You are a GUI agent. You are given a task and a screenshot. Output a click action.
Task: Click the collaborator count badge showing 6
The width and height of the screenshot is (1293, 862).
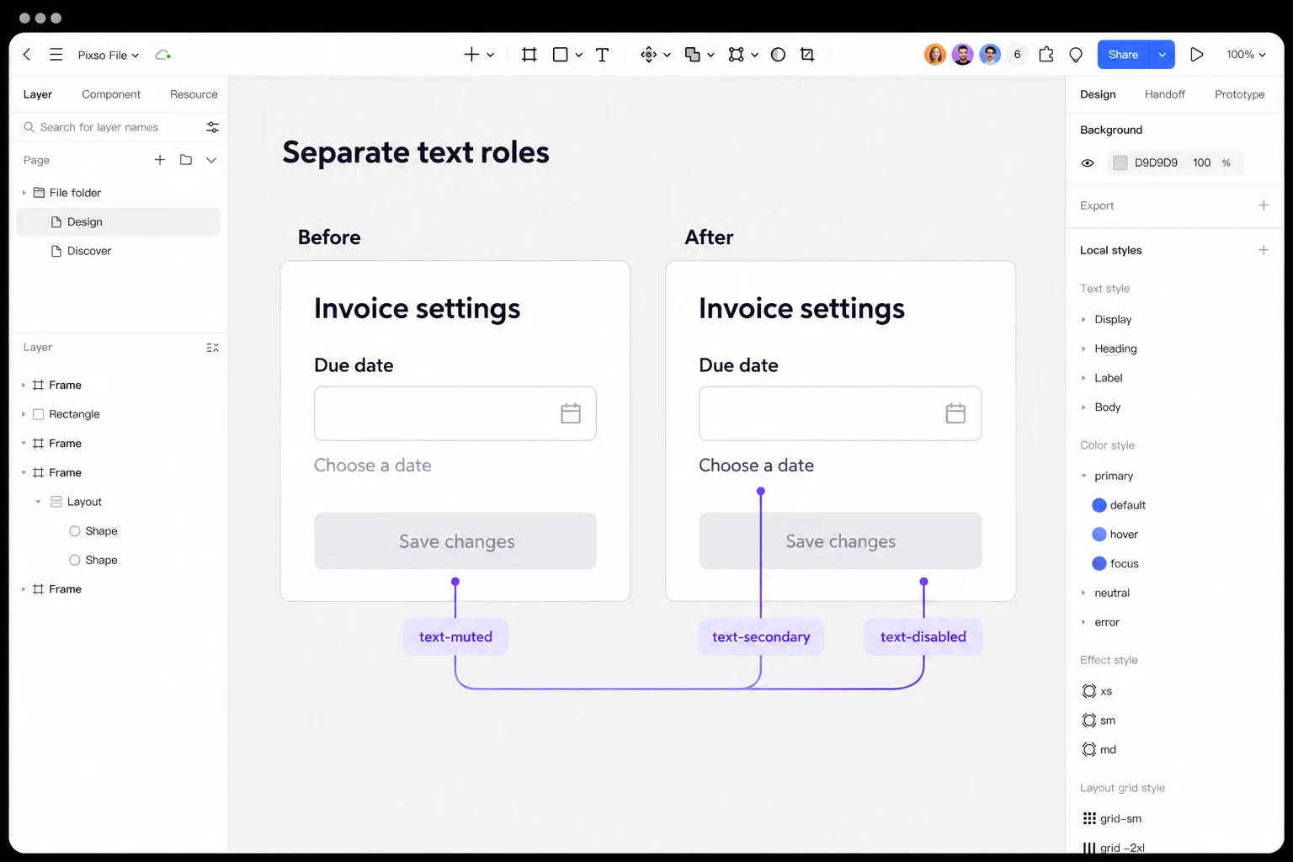tap(1017, 55)
